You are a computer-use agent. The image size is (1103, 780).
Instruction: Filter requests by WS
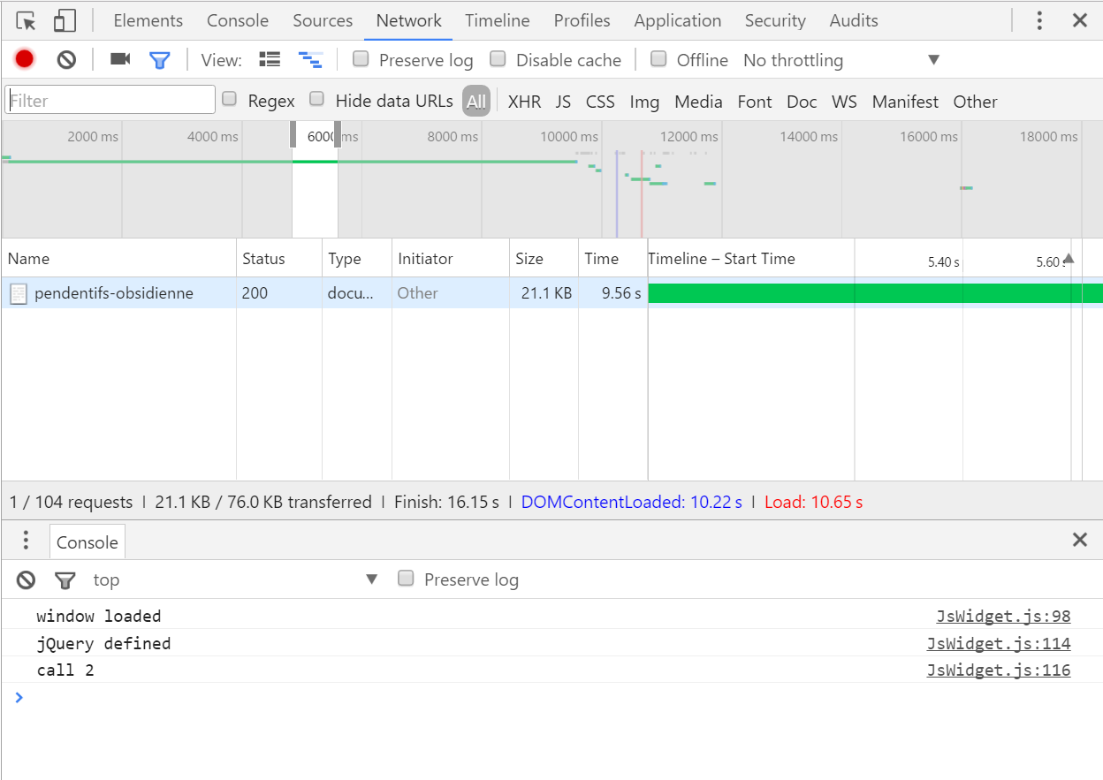pyautogui.click(x=844, y=102)
